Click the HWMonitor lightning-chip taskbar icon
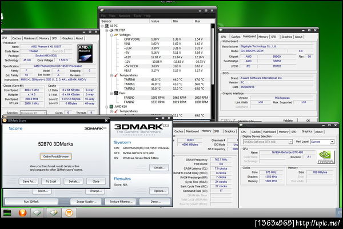 click(53, 212)
